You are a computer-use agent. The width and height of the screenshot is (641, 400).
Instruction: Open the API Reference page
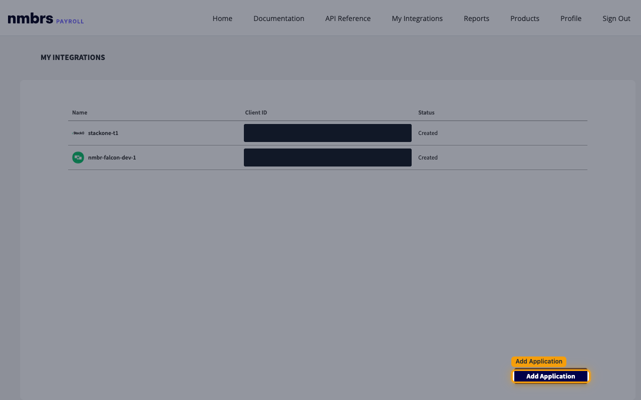coord(348,18)
